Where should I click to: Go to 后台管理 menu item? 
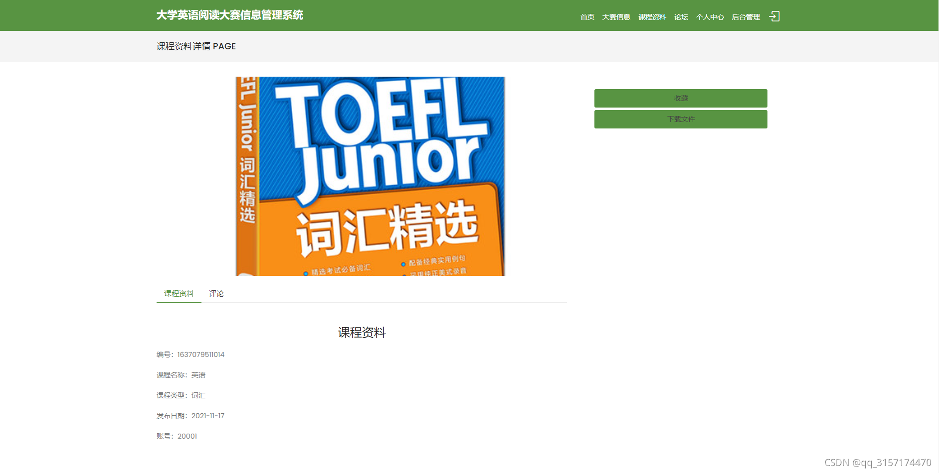pos(746,17)
